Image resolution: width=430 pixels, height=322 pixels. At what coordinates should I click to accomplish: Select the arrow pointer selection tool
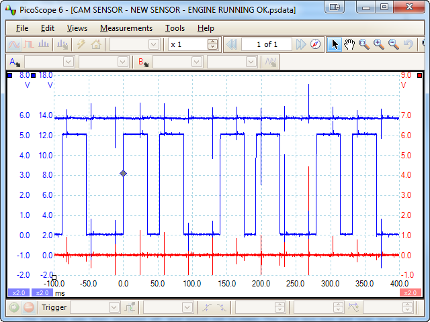[x=335, y=44]
